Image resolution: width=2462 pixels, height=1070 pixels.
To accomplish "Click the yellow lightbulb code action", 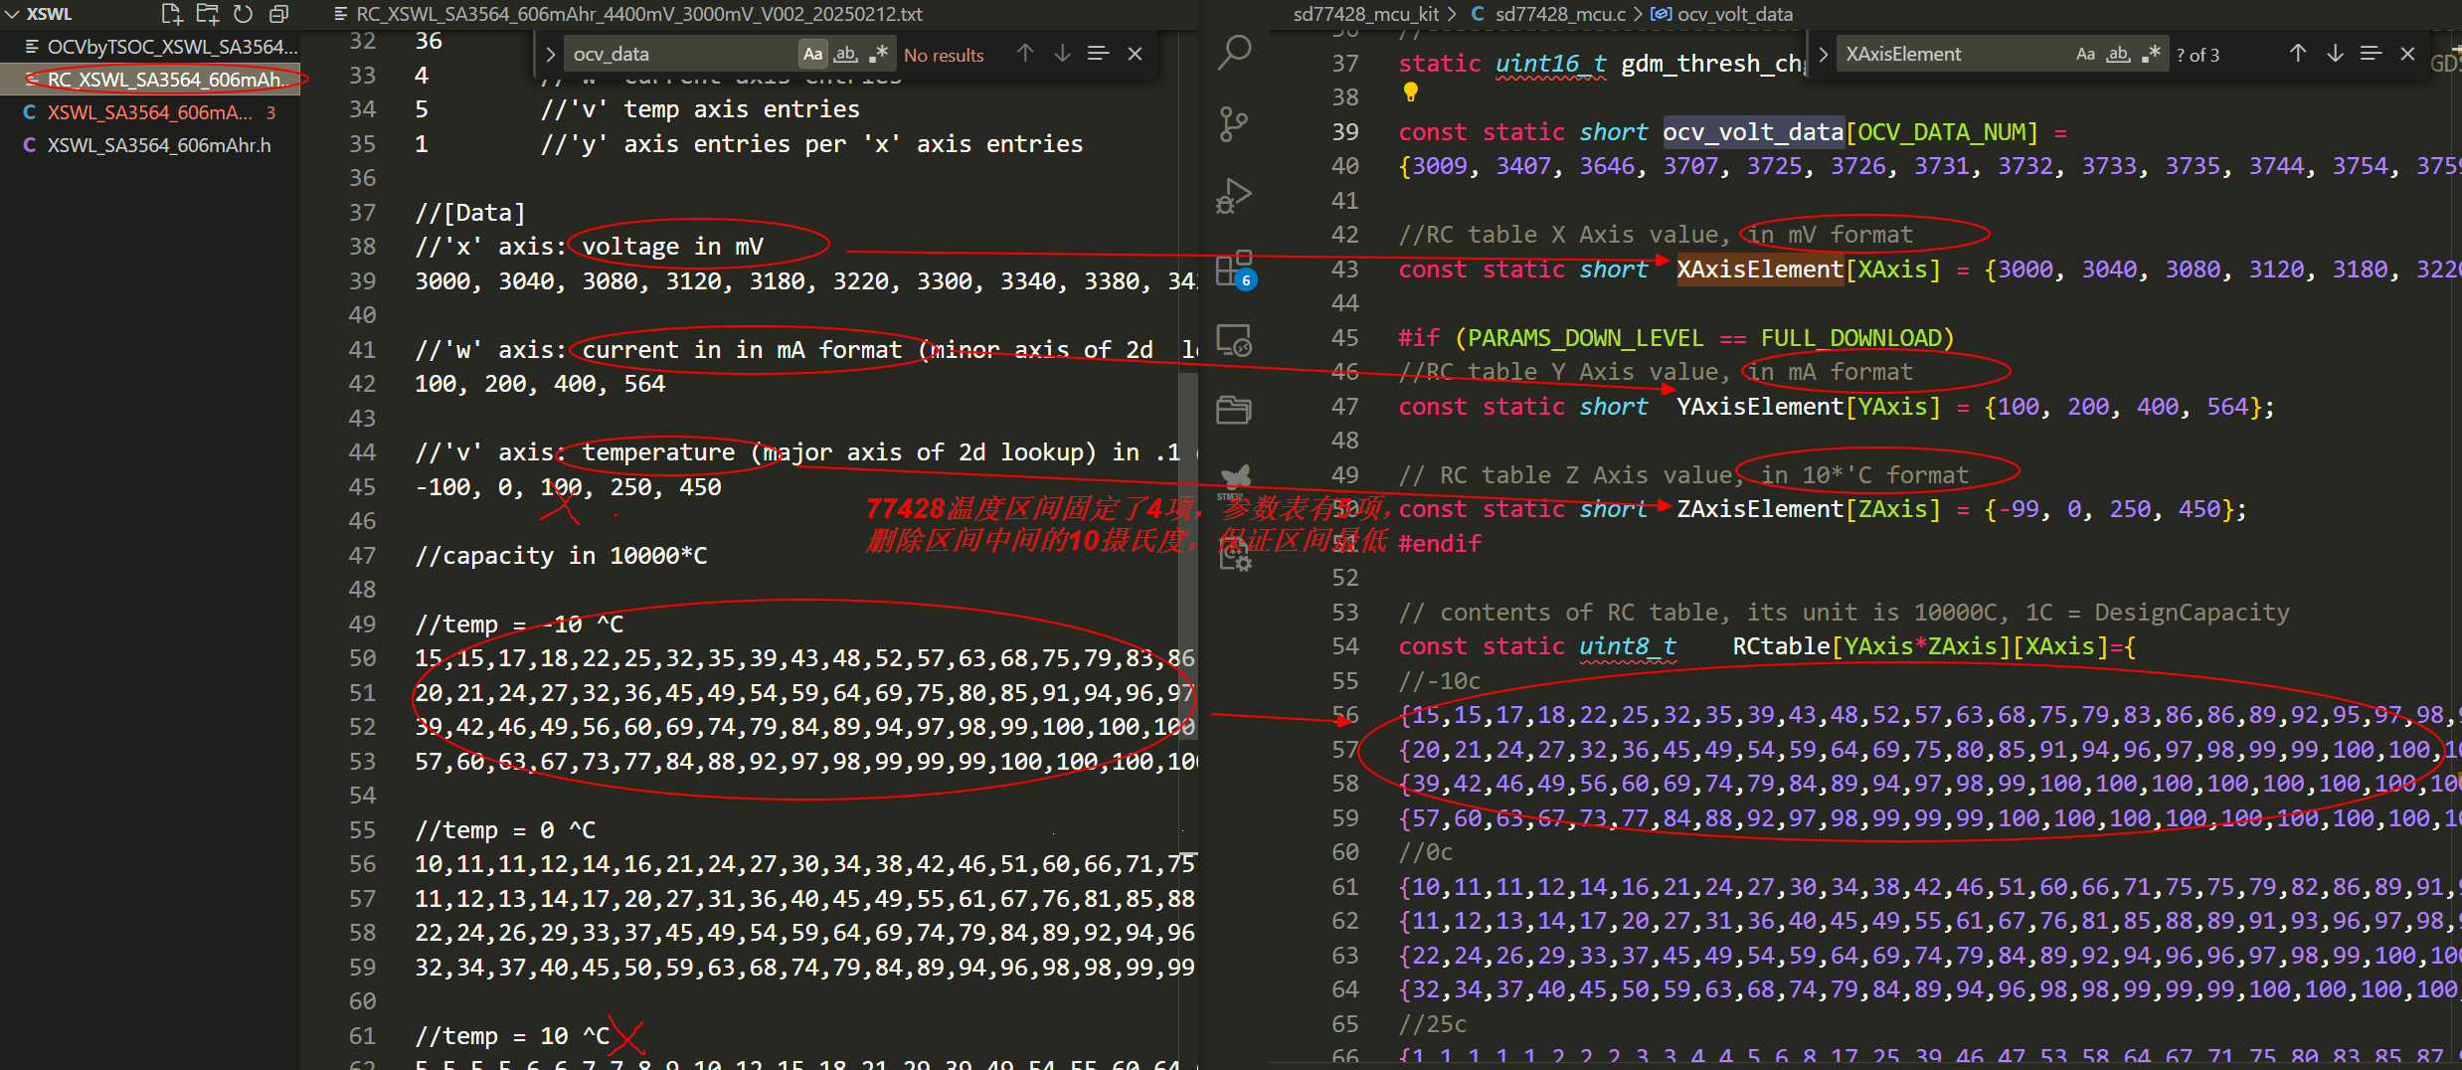I will tap(1410, 92).
